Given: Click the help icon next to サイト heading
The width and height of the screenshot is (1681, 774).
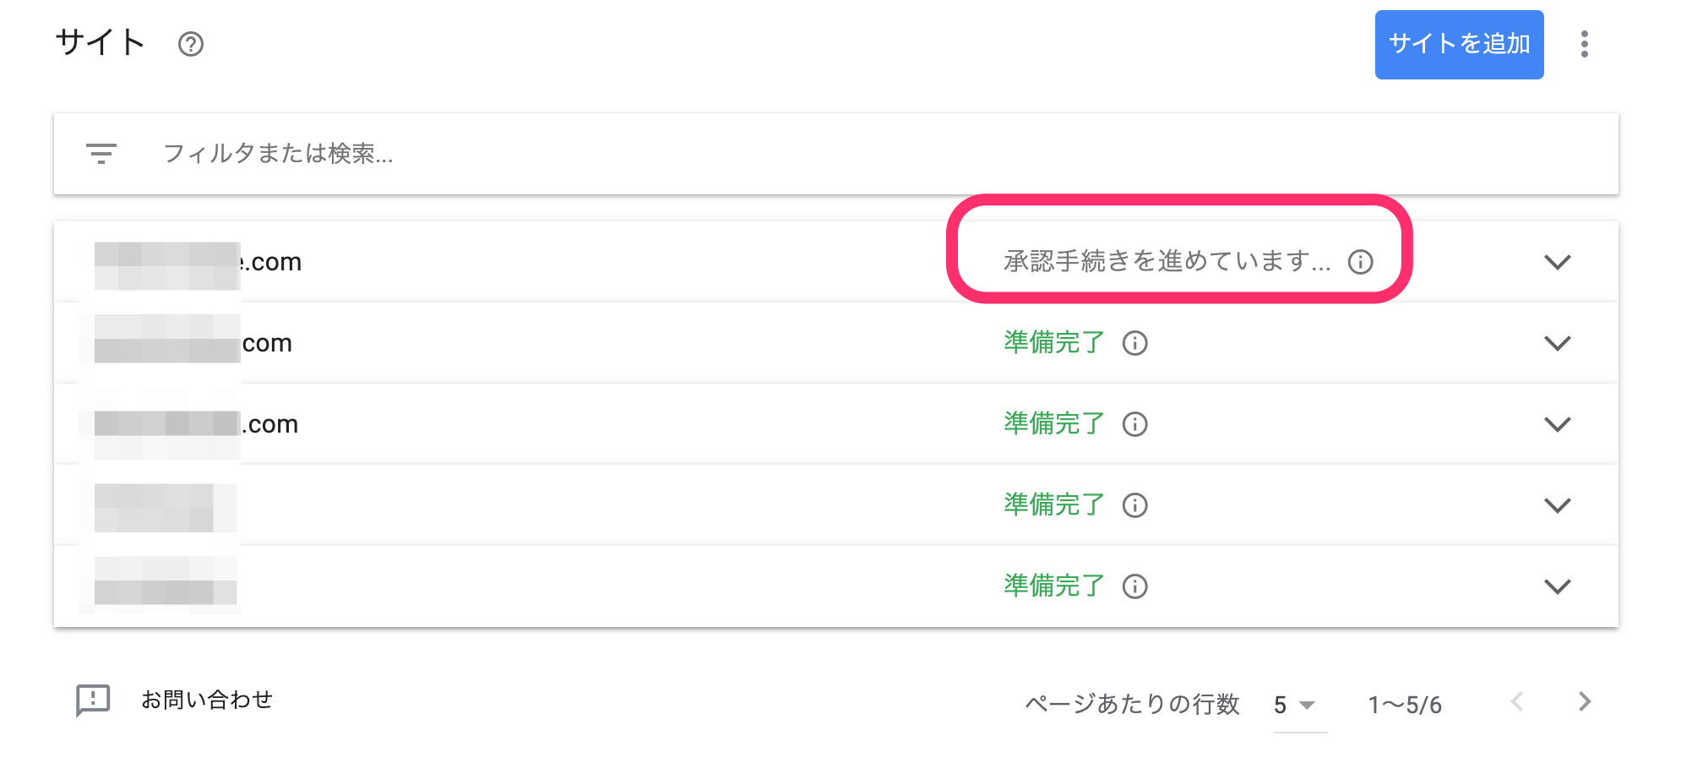Looking at the screenshot, I should (192, 45).
